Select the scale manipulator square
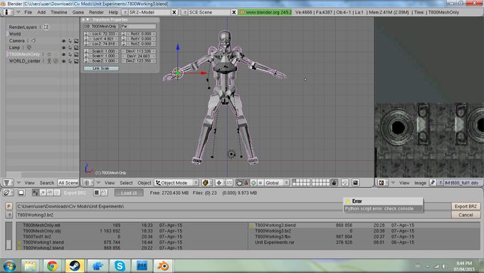Screen dimensions: 484x273 tap(261, 183)
